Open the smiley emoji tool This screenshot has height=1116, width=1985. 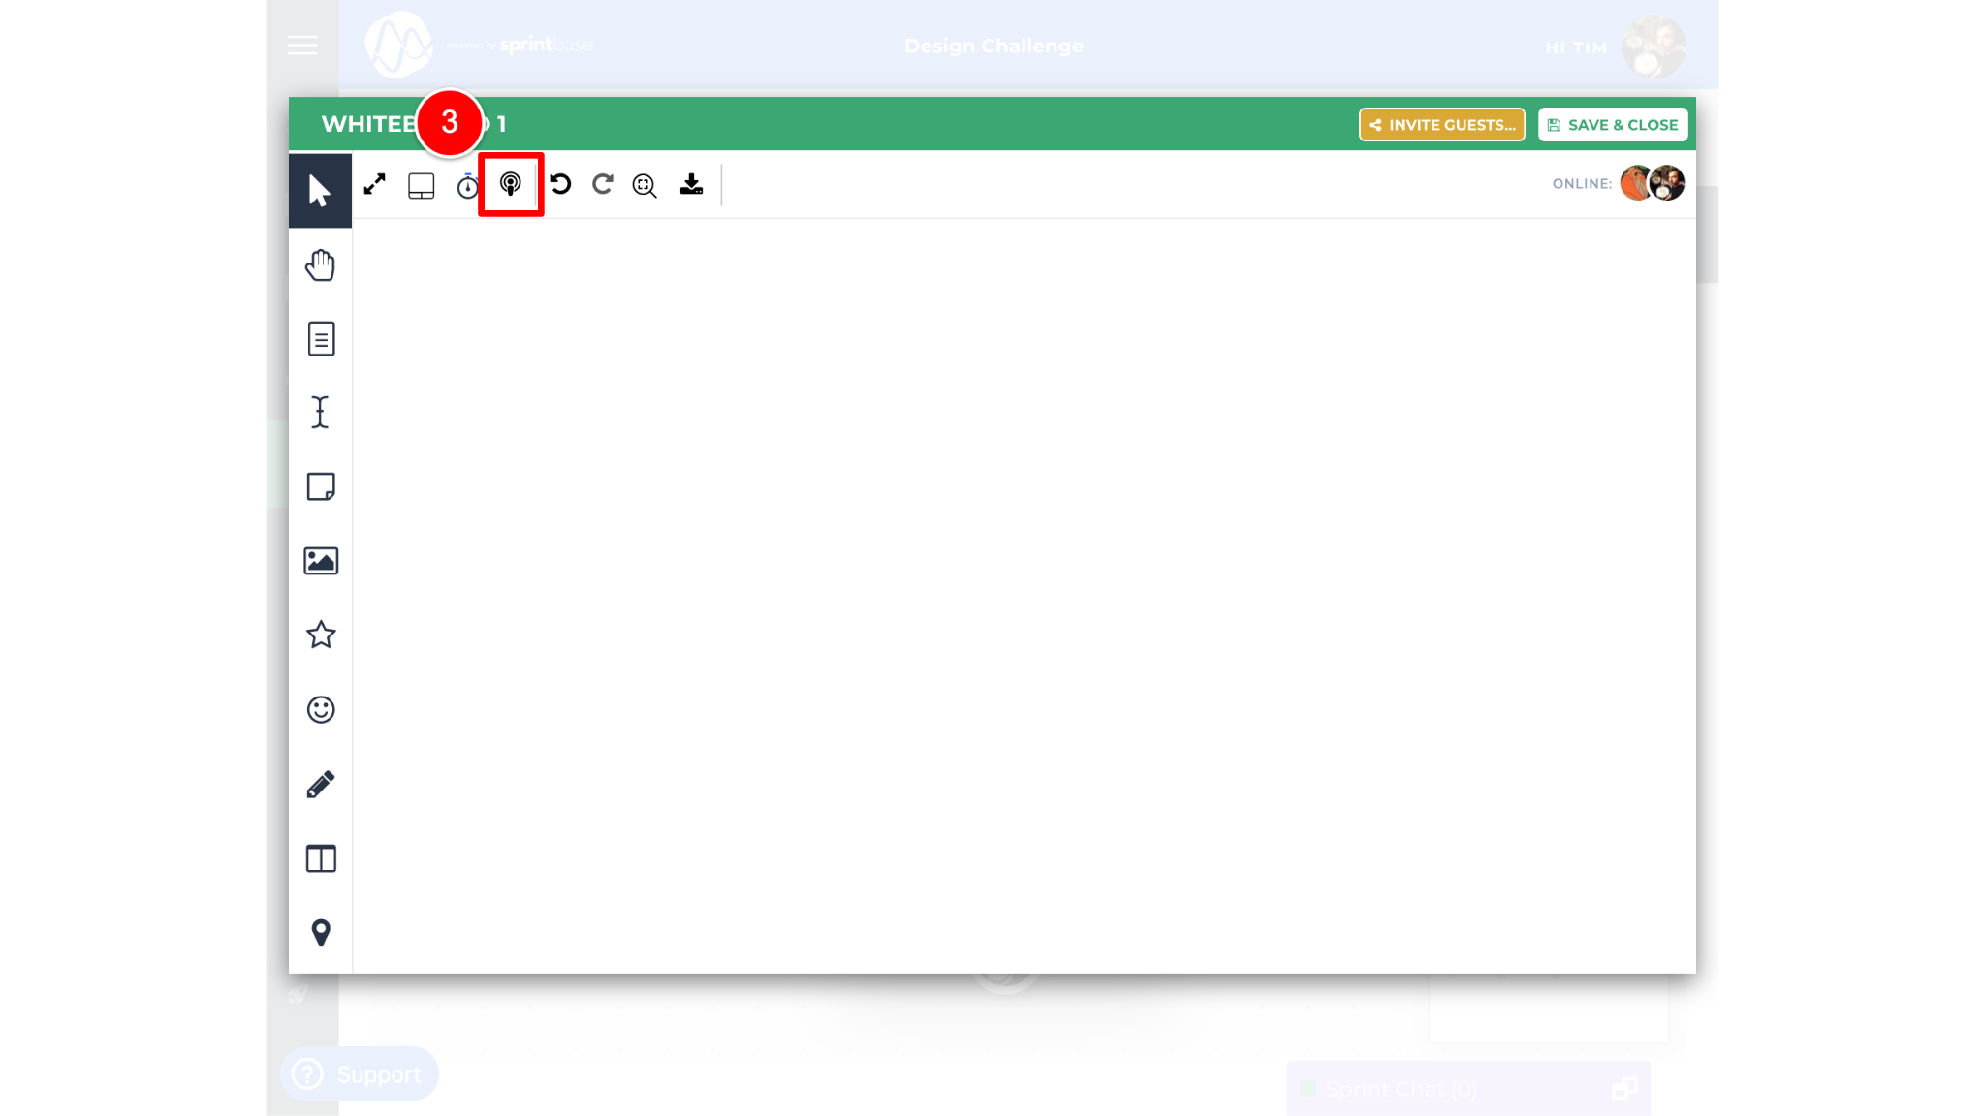[321, 710]
